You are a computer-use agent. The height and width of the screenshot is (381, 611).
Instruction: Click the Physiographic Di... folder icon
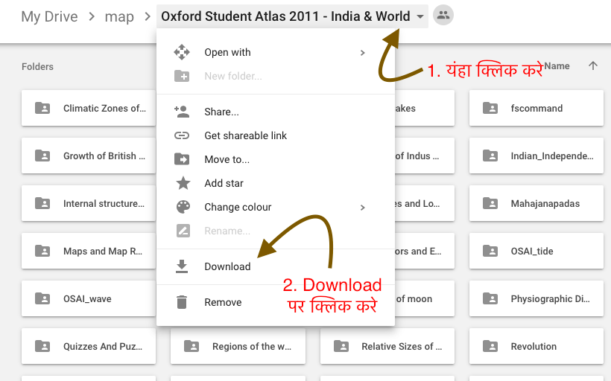[x=490, y=298]
